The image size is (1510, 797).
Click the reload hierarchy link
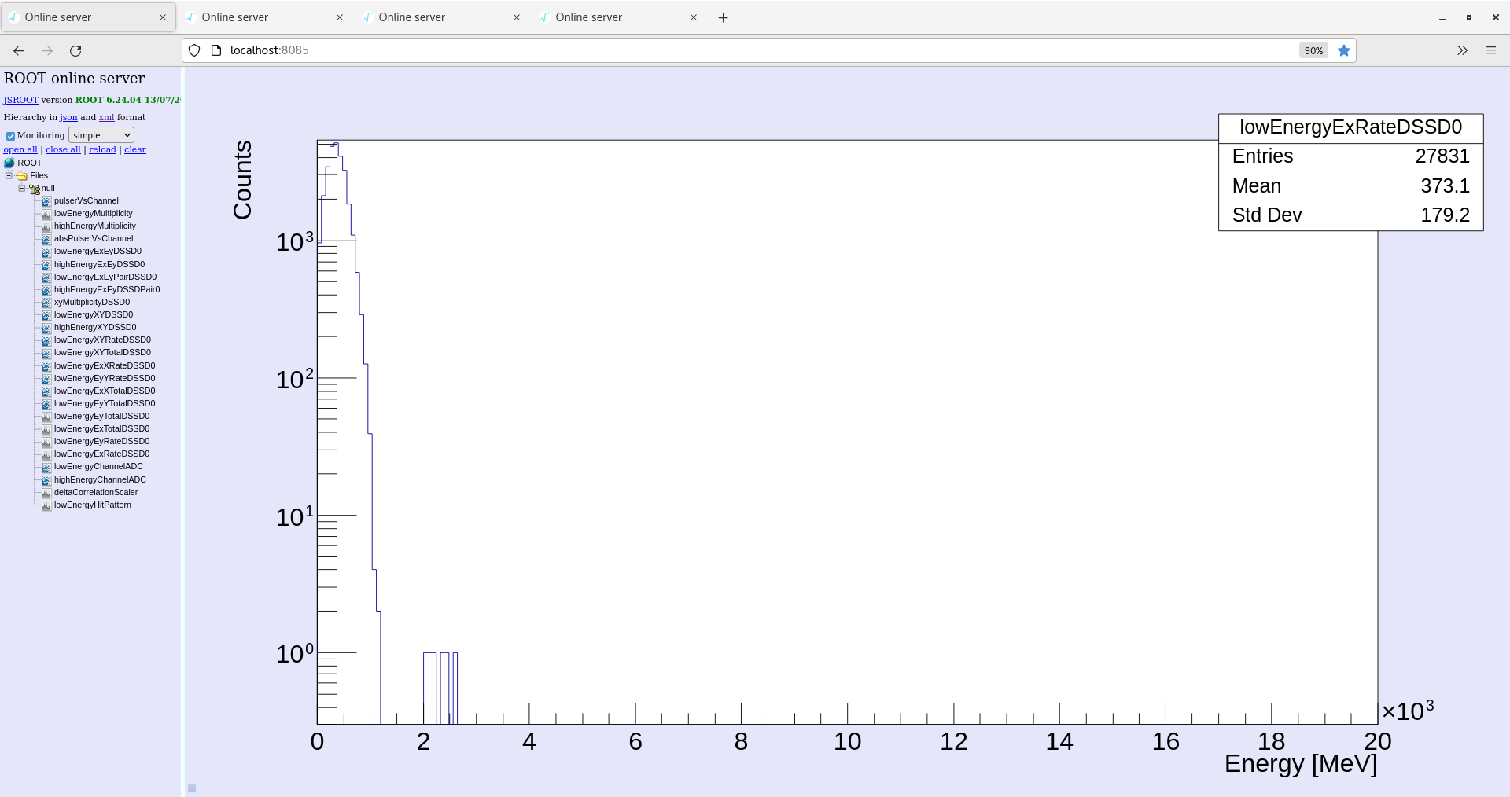[x=102, y=149]
